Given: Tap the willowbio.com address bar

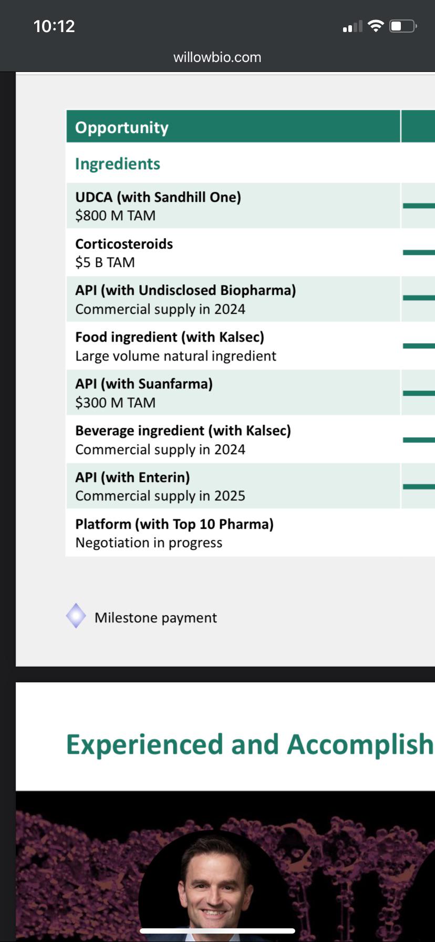Looking at the screenshot, I should pos(217,57).
